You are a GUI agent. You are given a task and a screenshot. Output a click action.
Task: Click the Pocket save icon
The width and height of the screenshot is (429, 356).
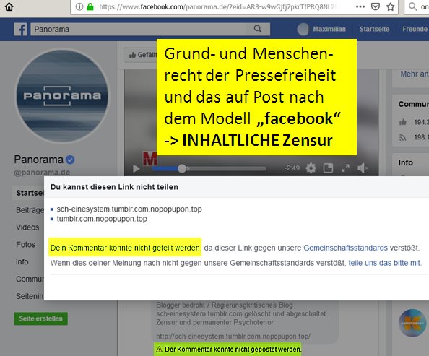coord(376,6)
